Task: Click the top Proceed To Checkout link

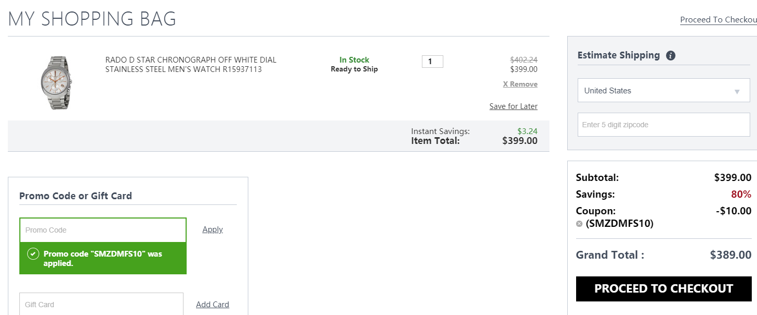Action: point(718,20)
